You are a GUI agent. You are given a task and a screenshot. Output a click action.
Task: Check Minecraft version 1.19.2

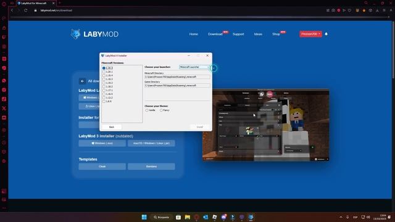pos(104,83)
